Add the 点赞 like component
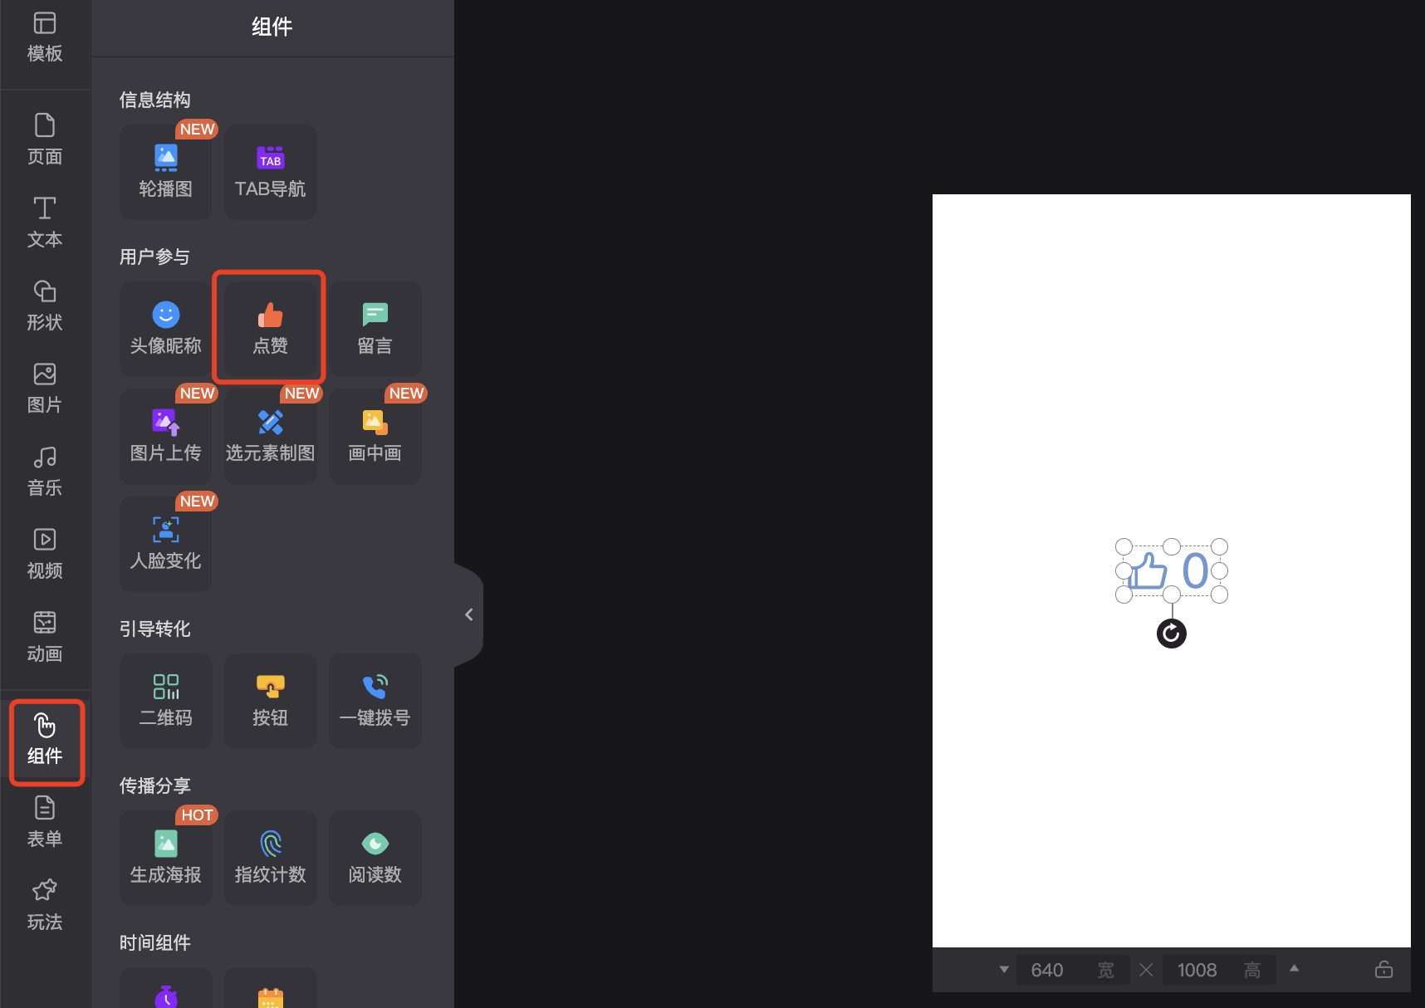This screenshot has height=1008, width=1425. pyautogui.click(x=271, y=329)
